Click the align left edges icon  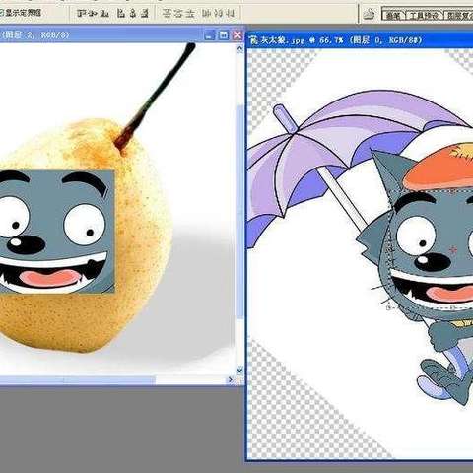tap(121, 13)
